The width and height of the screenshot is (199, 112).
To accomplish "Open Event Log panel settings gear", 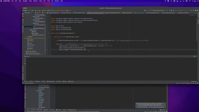I will (194, 56).
